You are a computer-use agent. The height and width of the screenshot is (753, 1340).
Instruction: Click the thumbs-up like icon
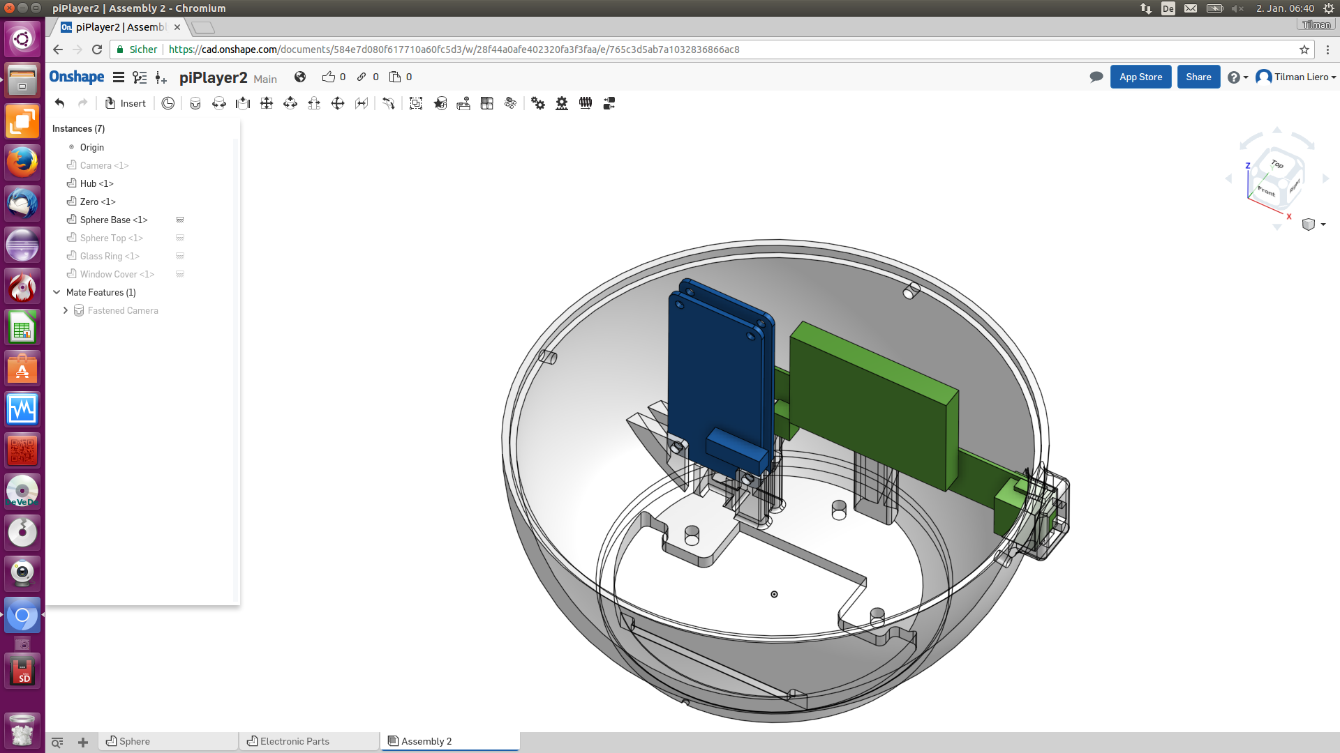(329, 77)
